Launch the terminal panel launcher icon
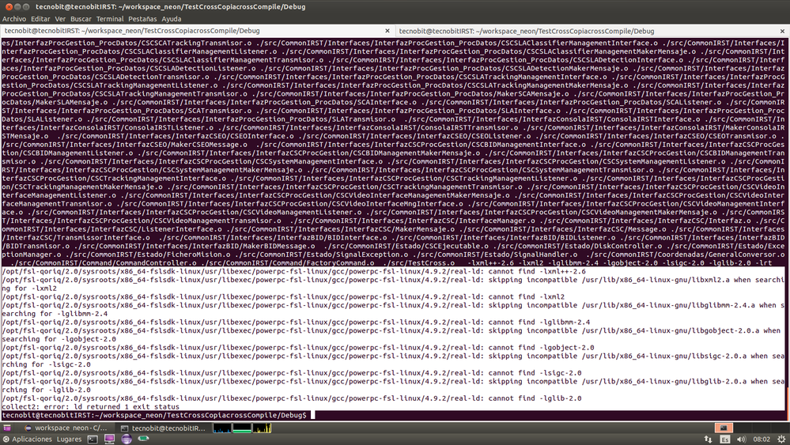Screen dimensions: 790x445 (x=93, y=439)
